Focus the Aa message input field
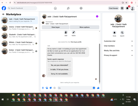The image size is (138, 106). tap(75, 88)
